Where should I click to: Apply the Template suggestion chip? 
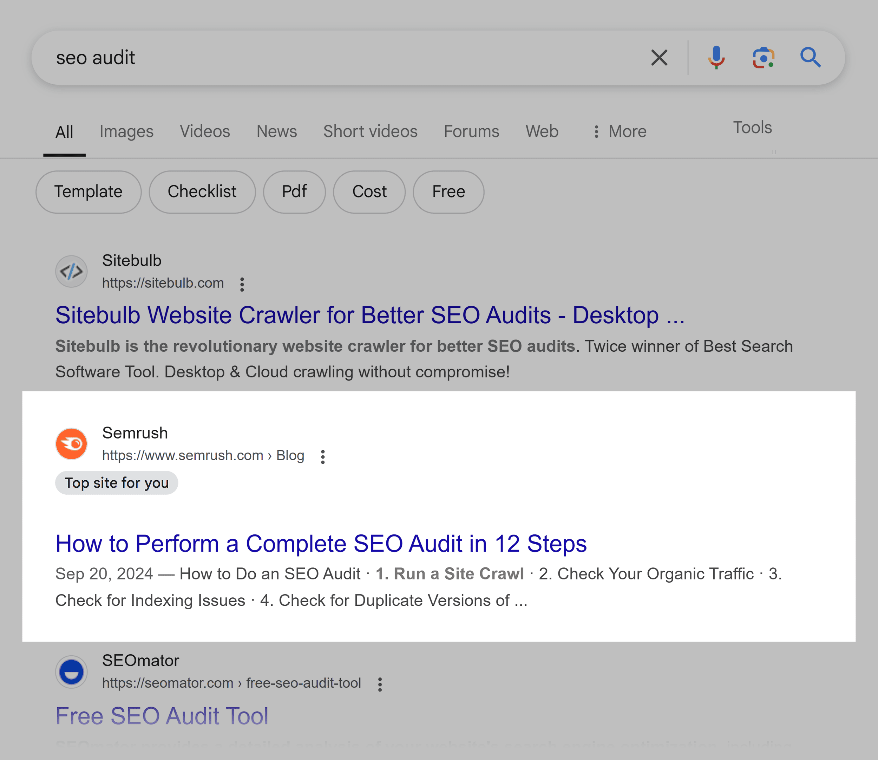coord(88,192)
